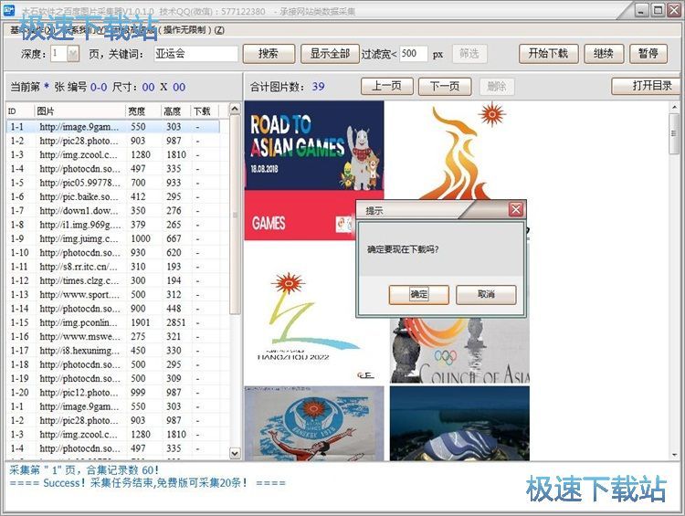Click the image list scroll-up arrow
This screenshot has height=516, width=685.
tap(235, 109)
